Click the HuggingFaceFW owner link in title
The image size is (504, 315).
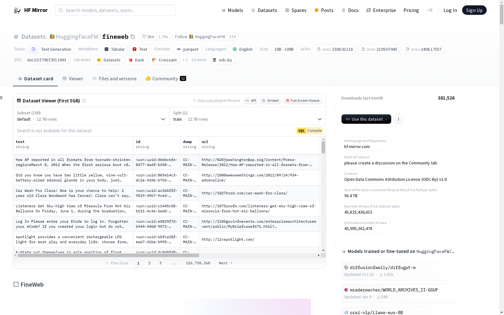tap(77, 37)
